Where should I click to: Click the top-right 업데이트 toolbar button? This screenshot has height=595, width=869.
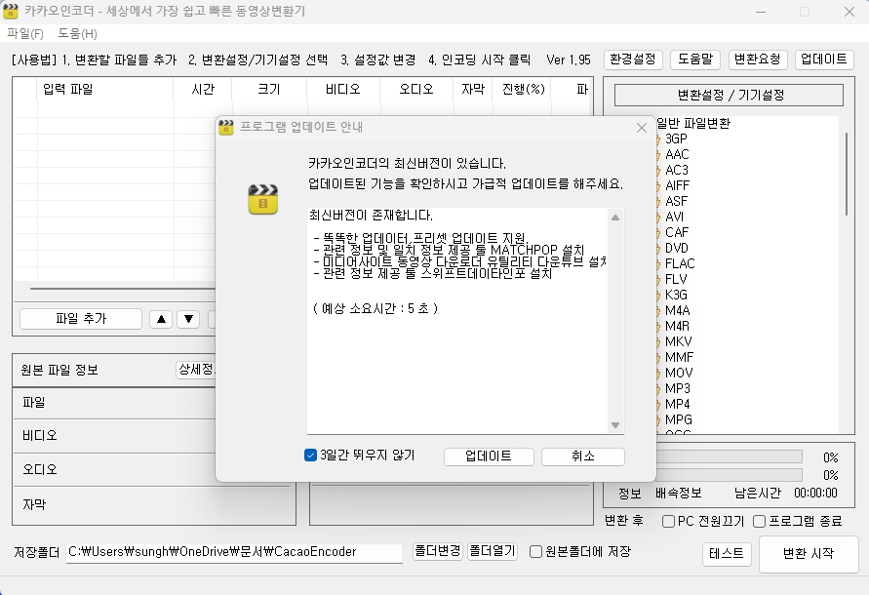(824, 59)
